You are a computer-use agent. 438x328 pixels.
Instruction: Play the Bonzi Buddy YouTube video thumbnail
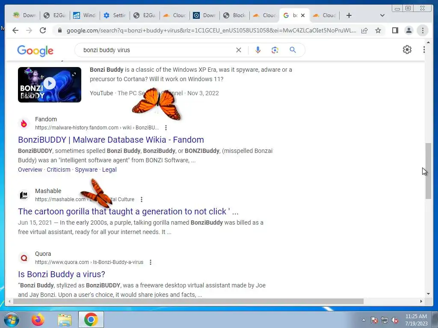click(50, 85)
